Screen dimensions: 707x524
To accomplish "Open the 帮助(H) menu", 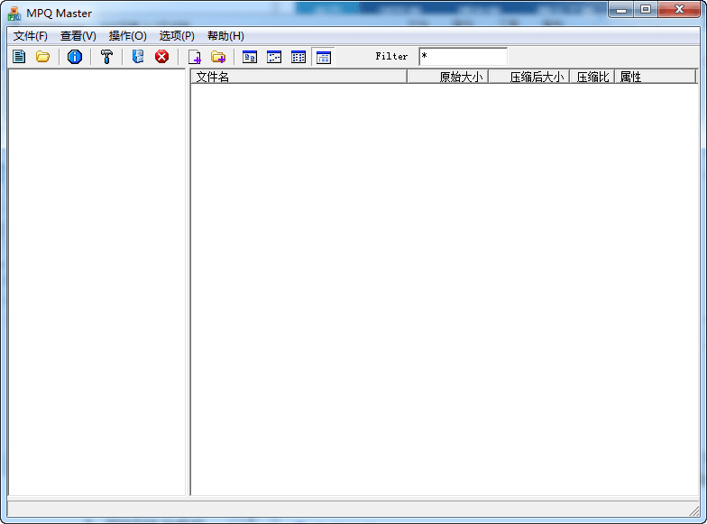I will (225, 36).
